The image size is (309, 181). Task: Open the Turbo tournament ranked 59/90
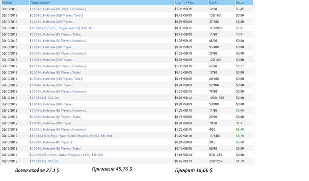coord(55,148)
